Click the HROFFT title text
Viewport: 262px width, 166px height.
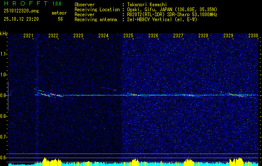pyautogui.click(x=26, y=3)
